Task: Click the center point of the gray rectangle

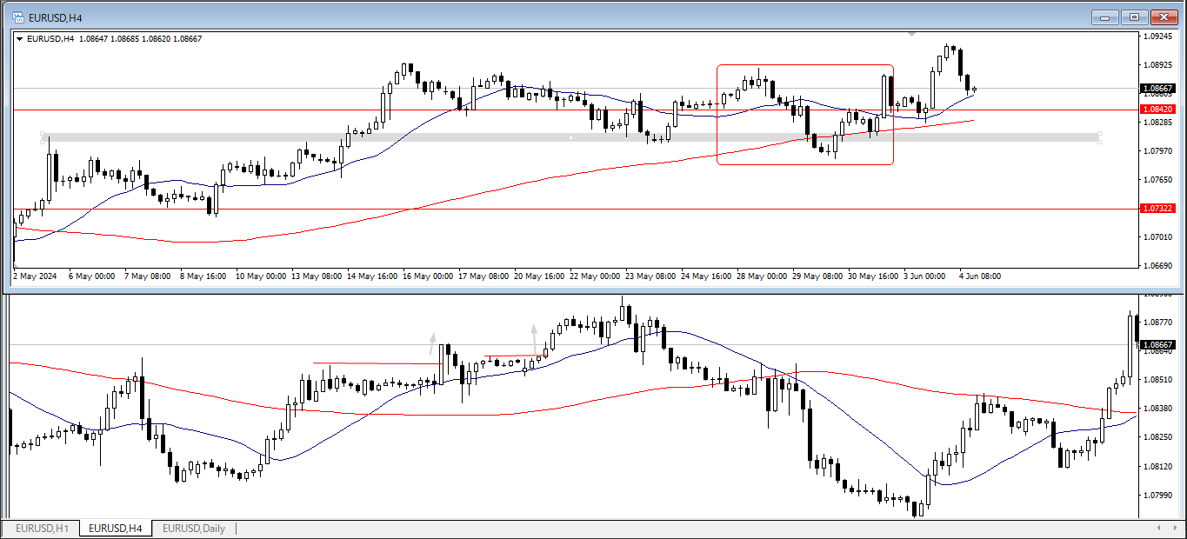Action: 570,137
